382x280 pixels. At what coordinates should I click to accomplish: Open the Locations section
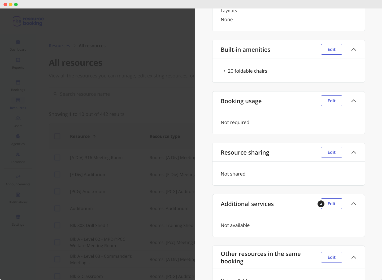point(18,157)
